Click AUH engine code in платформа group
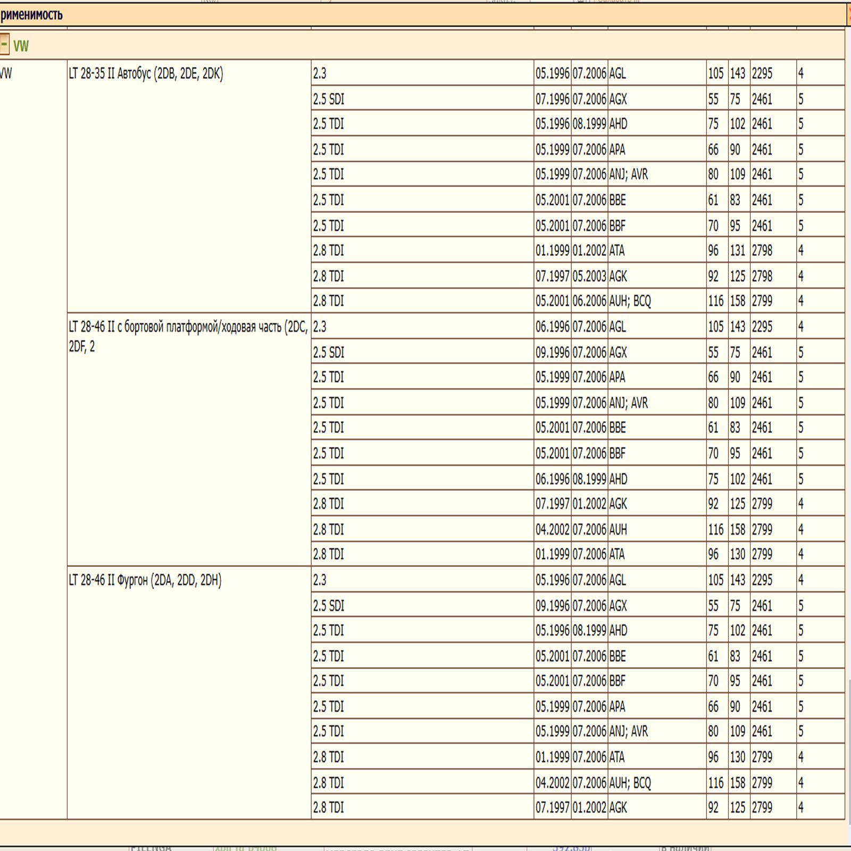851x851 pixels. tap(618, 529)
